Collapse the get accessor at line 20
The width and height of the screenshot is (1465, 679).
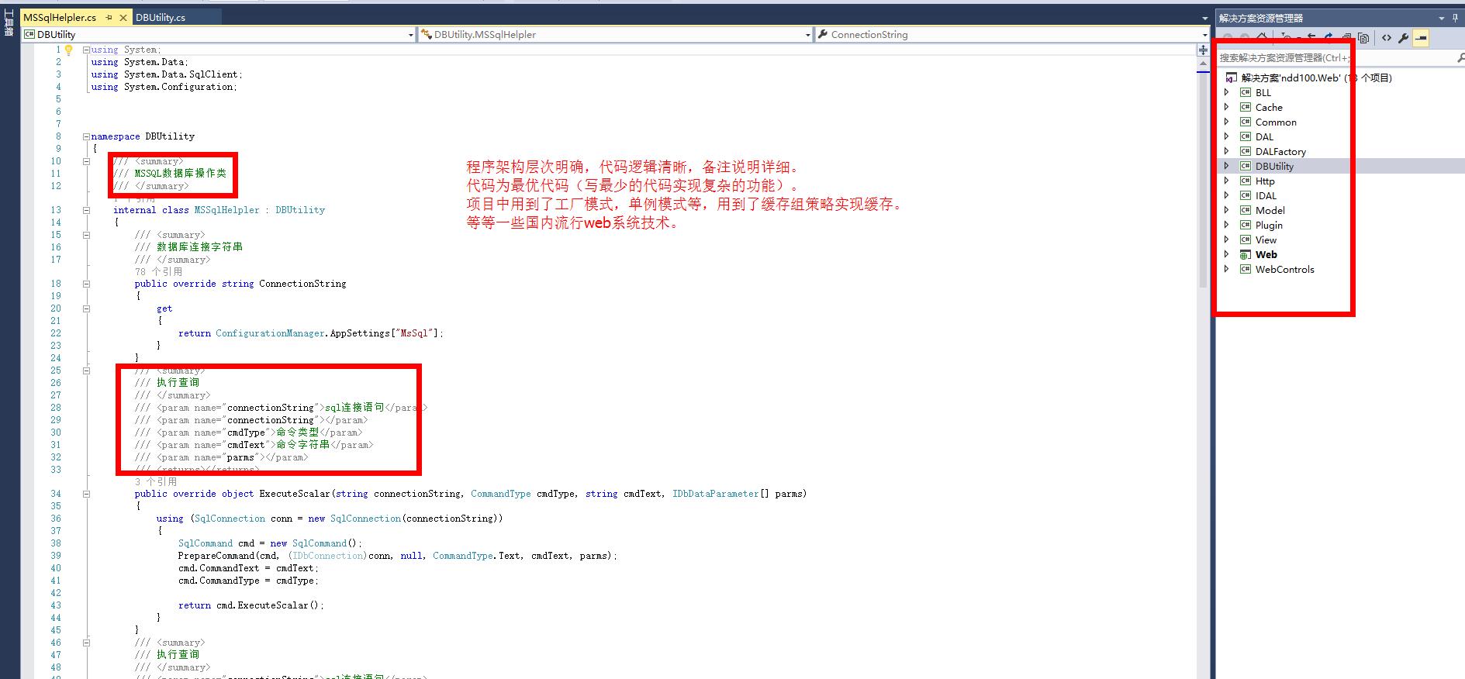point(86,308)
